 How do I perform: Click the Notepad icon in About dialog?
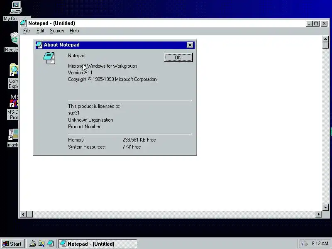pos(49,58)
